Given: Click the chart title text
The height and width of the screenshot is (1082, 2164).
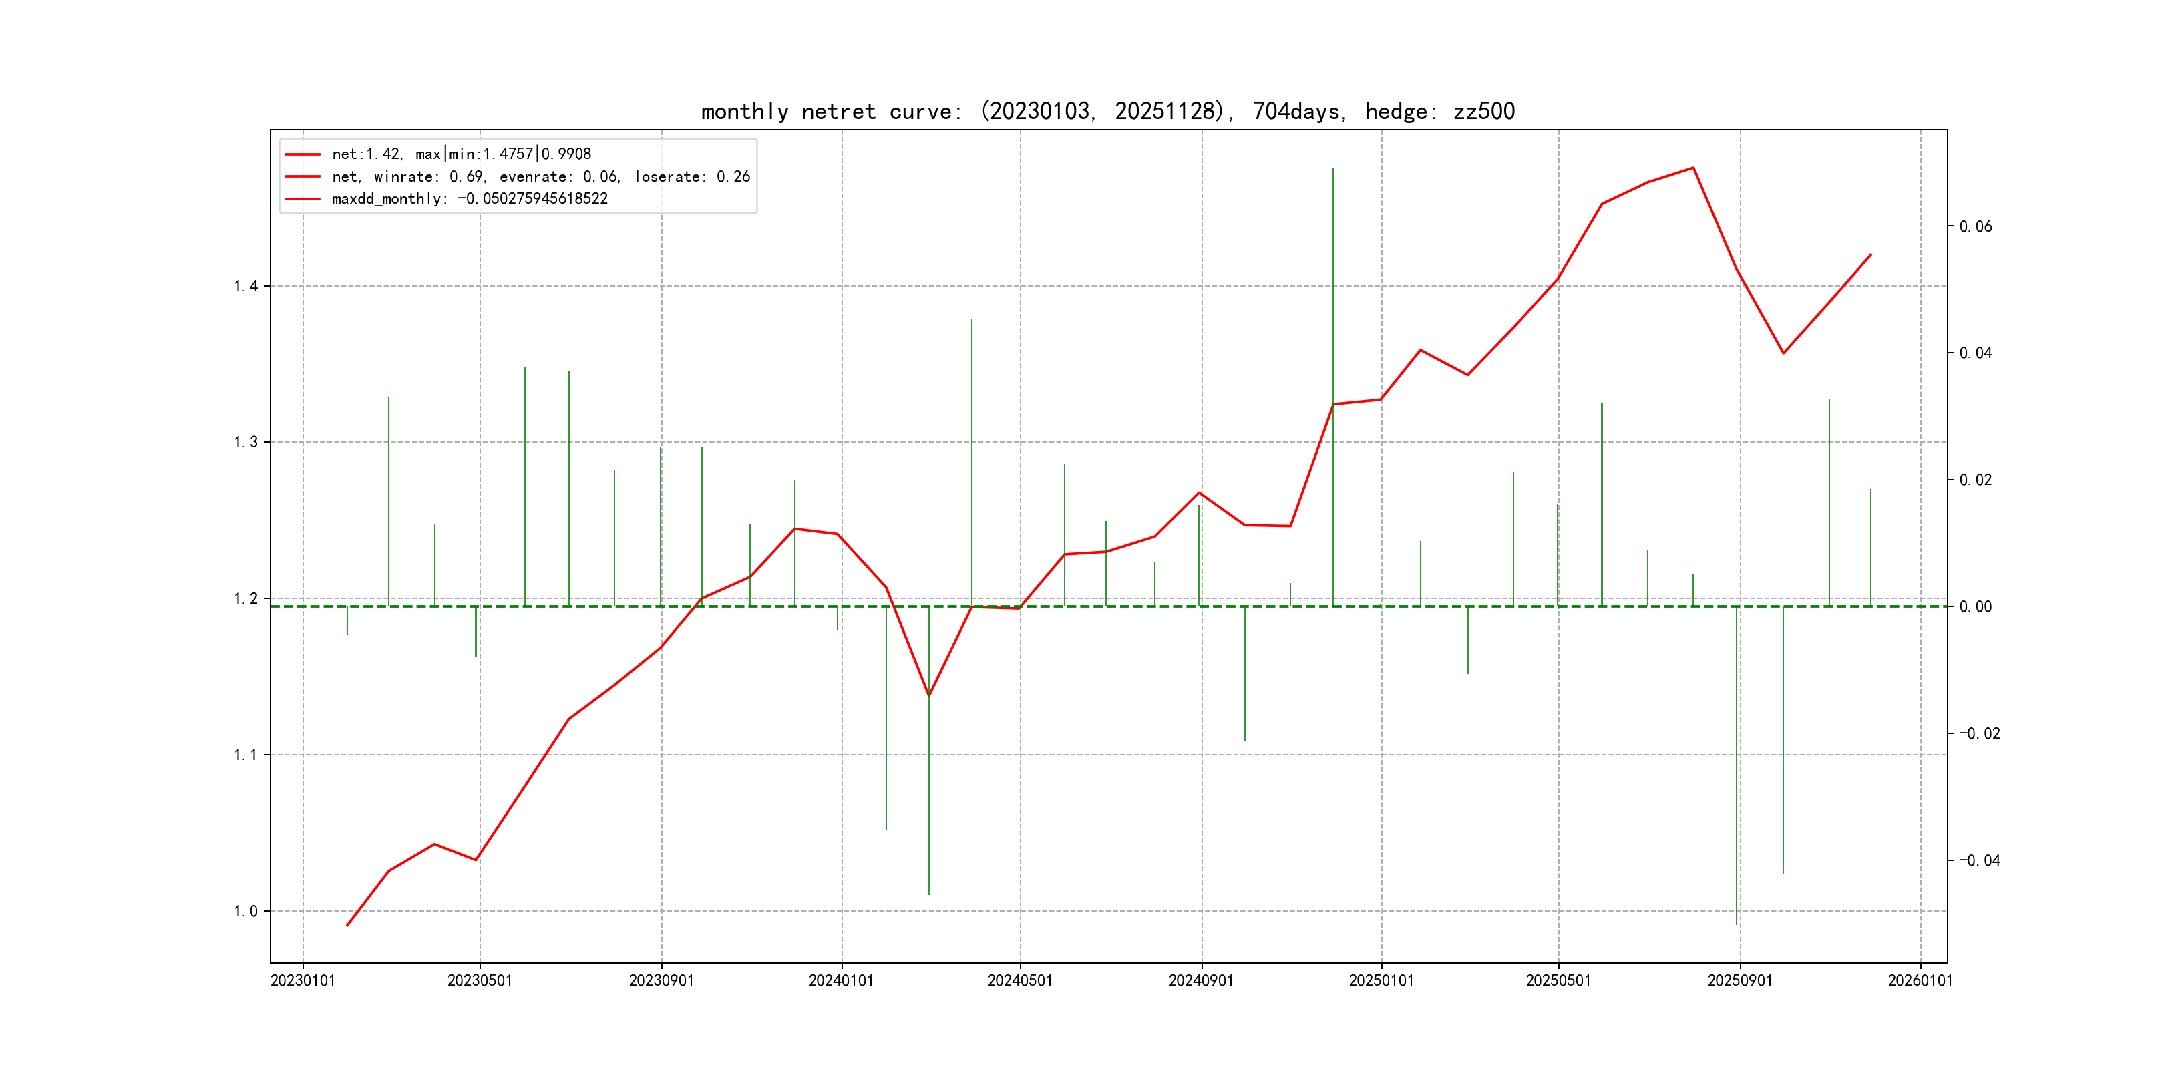Looking at the screenshot, I should pyautogui.click(x=1107, y=112).
